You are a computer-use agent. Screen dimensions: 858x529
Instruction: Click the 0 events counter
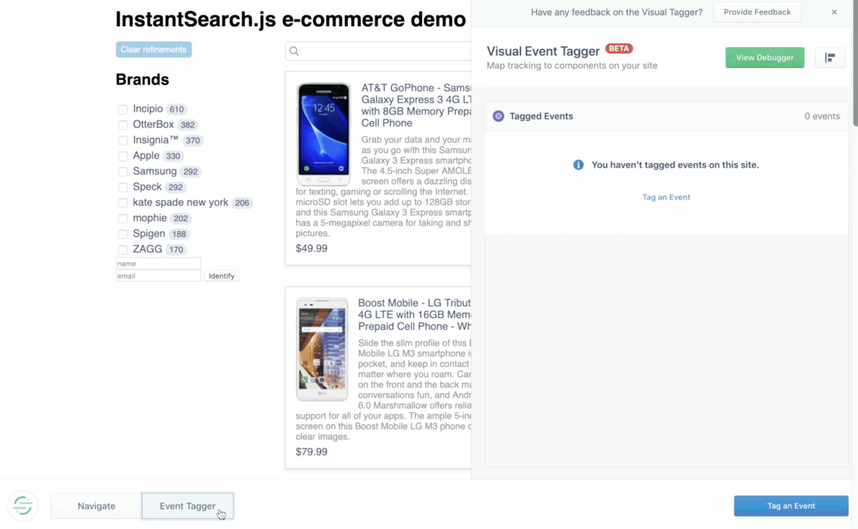pos(822,116)
